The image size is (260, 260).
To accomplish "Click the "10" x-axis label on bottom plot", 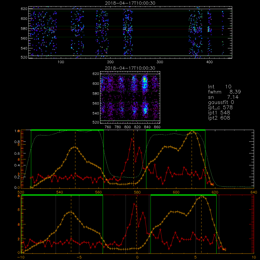I will tap(254, 257).
